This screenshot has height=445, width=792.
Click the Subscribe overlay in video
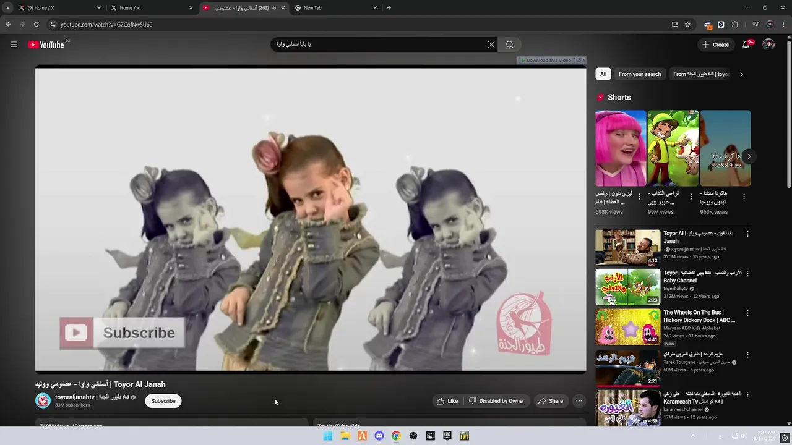[122, 333]
